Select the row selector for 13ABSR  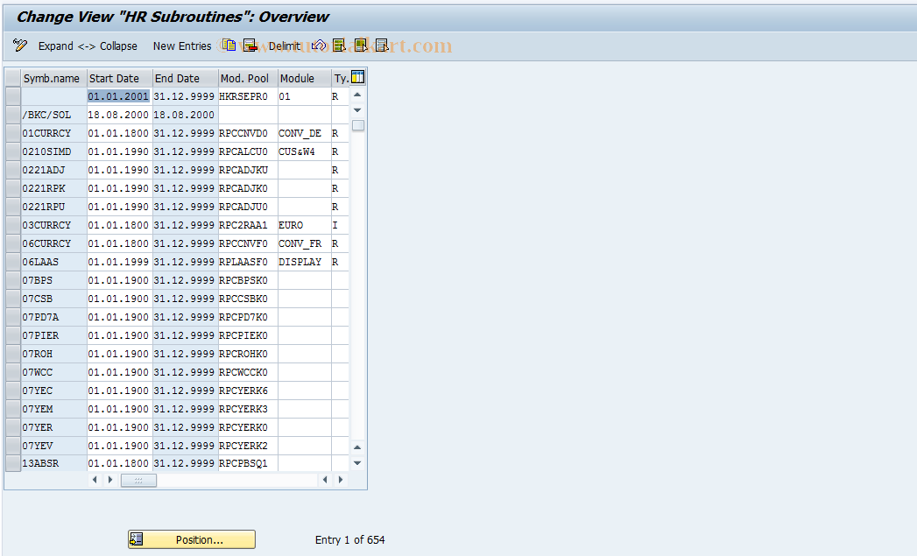click(x=13, y=463)
